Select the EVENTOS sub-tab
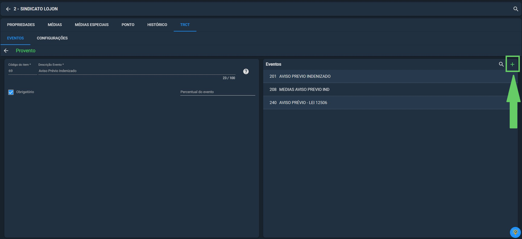 (x=15, y=38)
